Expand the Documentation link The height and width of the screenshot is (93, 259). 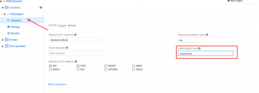click(57, 84)
